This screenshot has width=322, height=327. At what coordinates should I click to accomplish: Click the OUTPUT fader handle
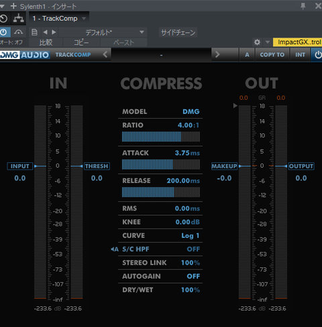(301, 166)
